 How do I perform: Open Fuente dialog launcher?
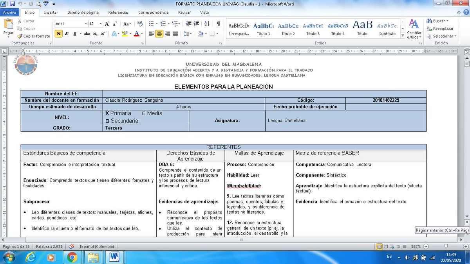pos(143,43)
